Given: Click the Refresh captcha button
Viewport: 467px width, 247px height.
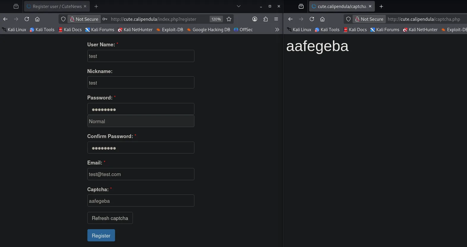Looking at the screenshot, I should tap(110, 218).
